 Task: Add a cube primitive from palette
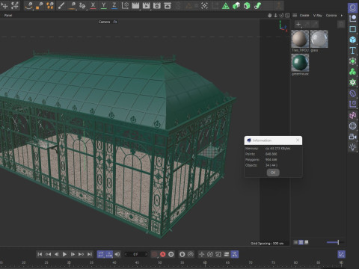tap(352, 40)
